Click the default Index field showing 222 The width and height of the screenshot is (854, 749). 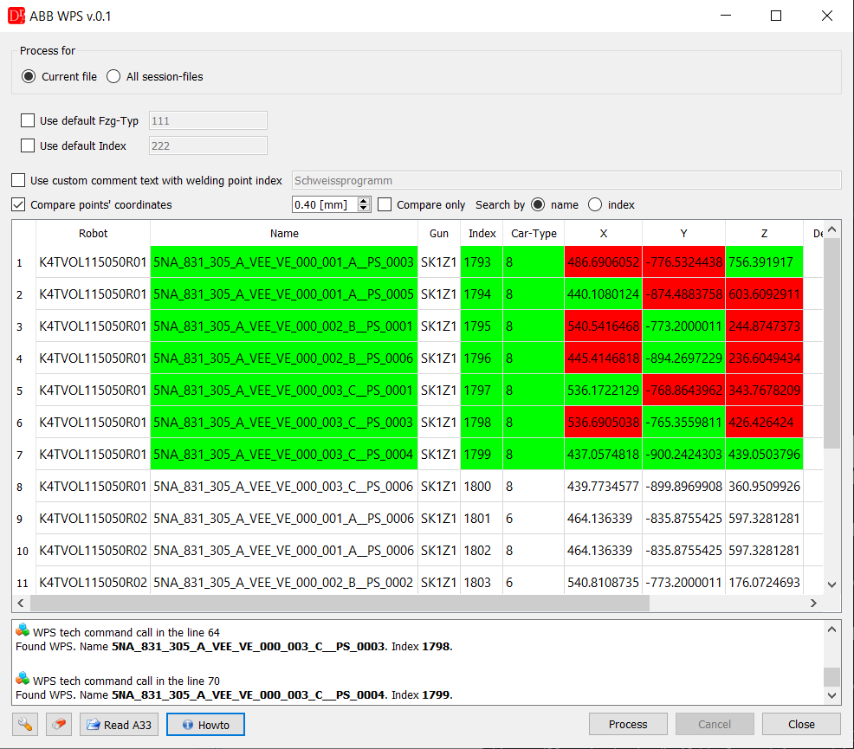pos(208,145)
